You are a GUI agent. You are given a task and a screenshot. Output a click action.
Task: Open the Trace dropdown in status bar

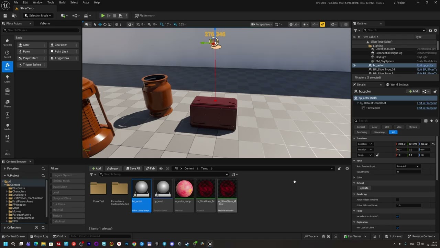tap(312, 236)
